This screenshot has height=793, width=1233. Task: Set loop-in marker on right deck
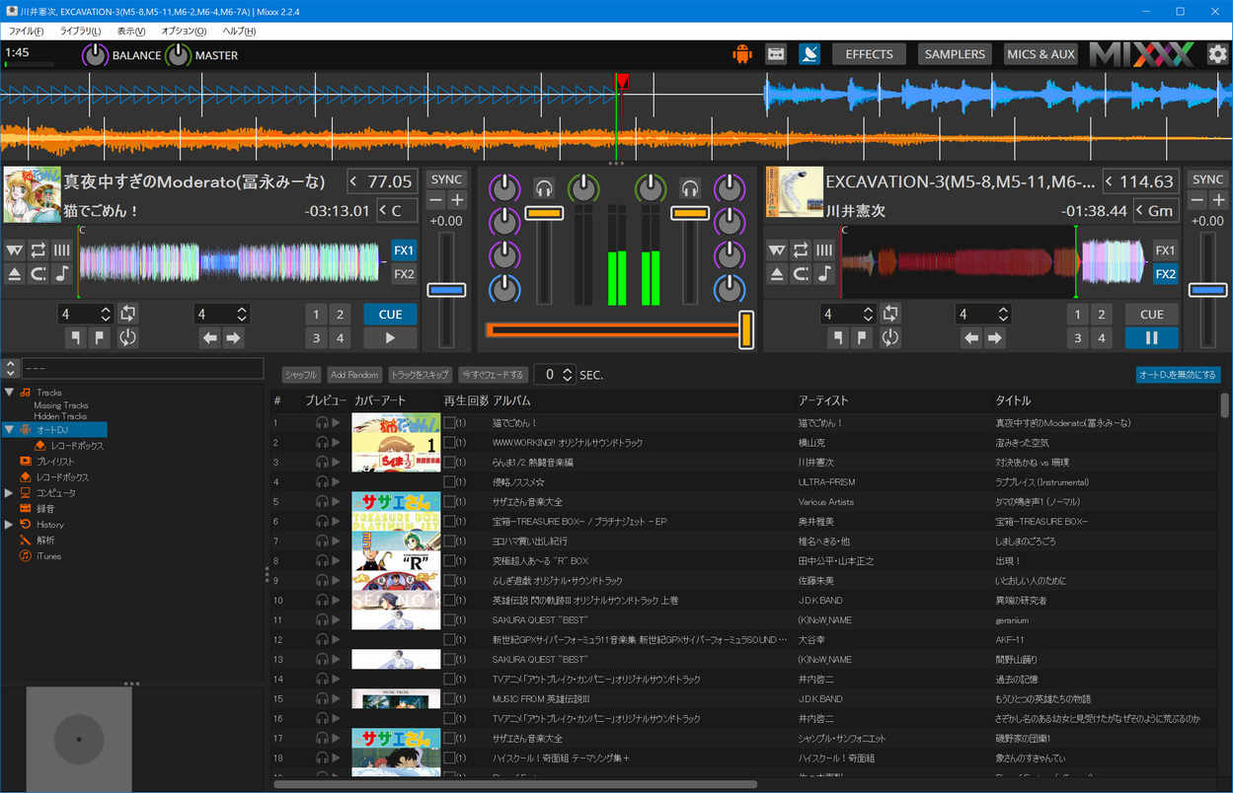point(838,338)
